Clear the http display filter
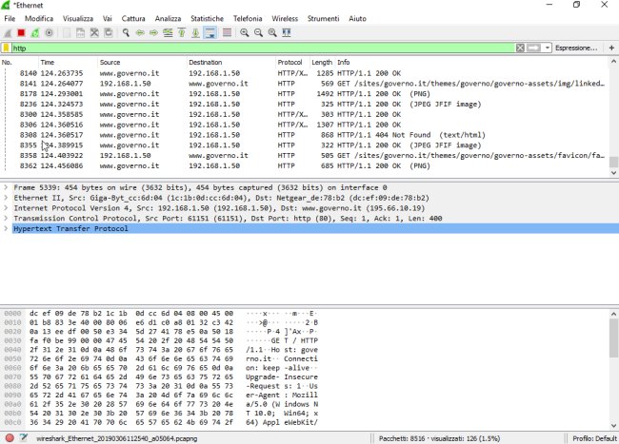 pyautogui.click(x=520, y=48)
